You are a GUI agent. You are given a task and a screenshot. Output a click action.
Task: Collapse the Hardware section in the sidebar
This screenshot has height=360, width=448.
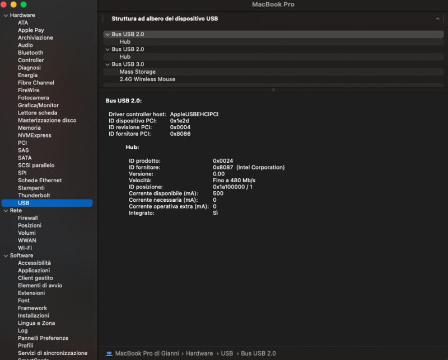click(x=6, y=15)
